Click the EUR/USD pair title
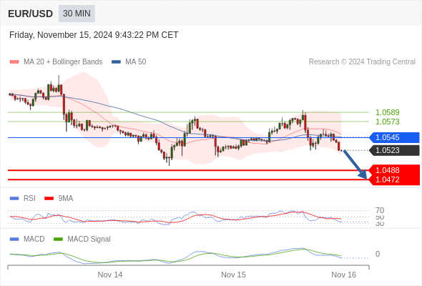 click(30, 14)
